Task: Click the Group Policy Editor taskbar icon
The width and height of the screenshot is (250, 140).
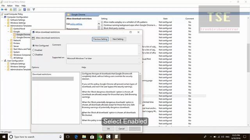Action: 116,136
